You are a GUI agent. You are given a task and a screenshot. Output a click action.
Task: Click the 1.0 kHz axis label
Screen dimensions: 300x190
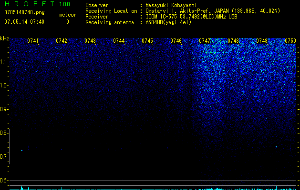[4, 85]
